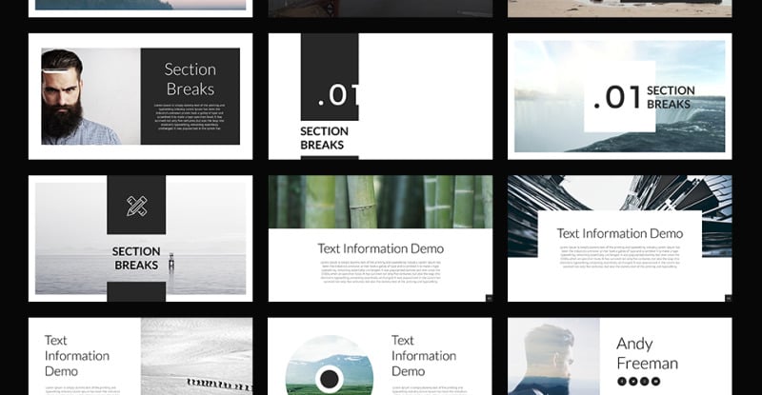Select "SECTION BREAKS" on the waterfall slide

pos(671,97)
